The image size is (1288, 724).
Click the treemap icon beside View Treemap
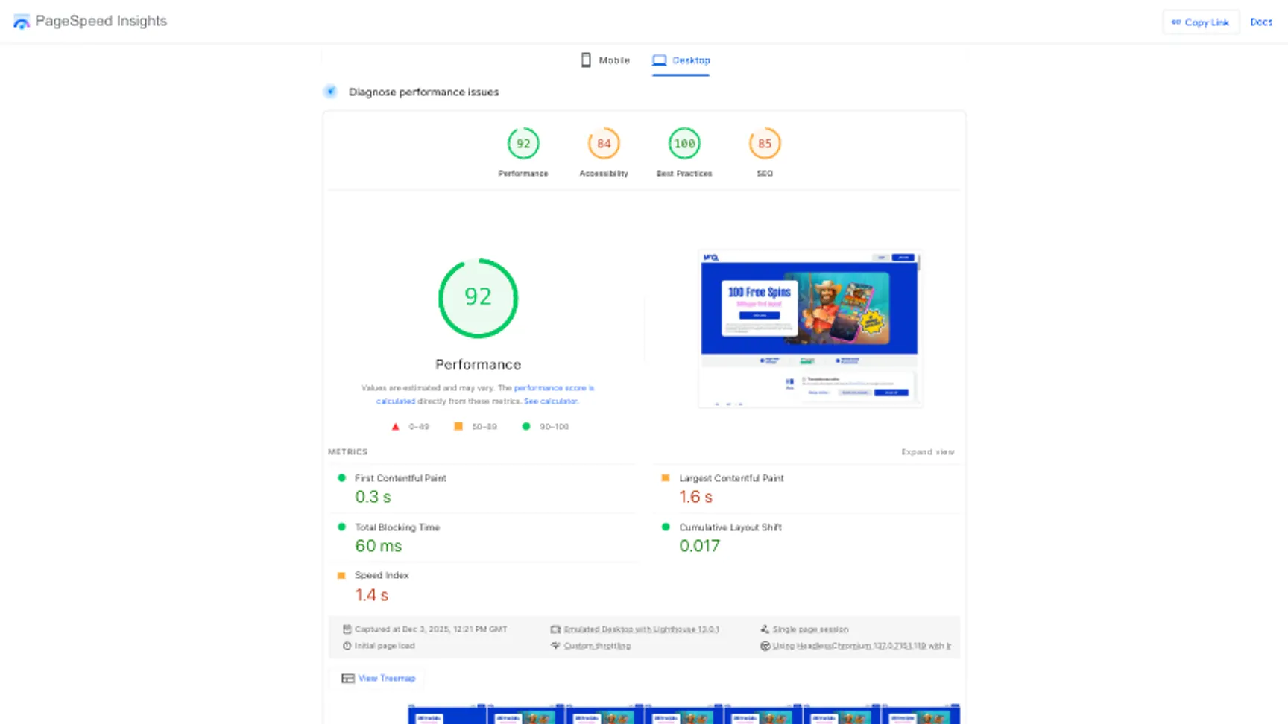347,678
